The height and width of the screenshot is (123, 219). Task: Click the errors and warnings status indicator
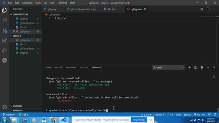24,115
